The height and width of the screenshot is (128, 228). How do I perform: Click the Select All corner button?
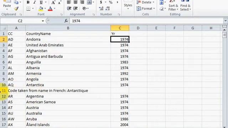(4, 28)
